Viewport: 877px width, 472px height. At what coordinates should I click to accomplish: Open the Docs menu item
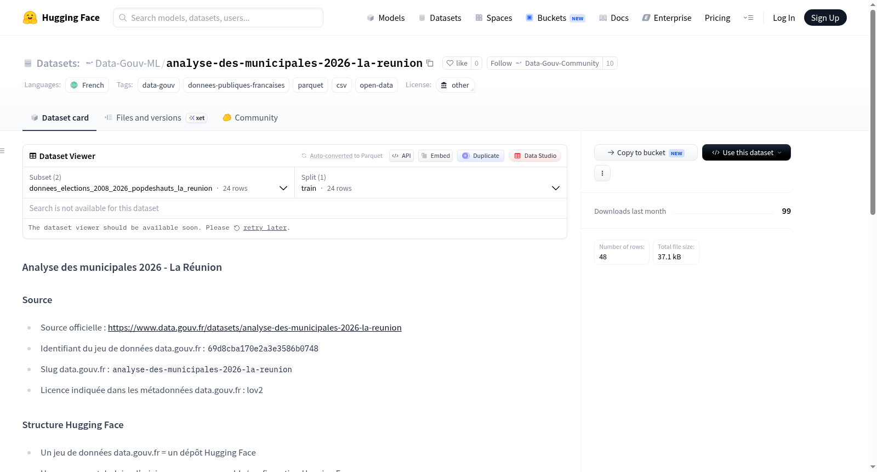[x=613, y=18]
